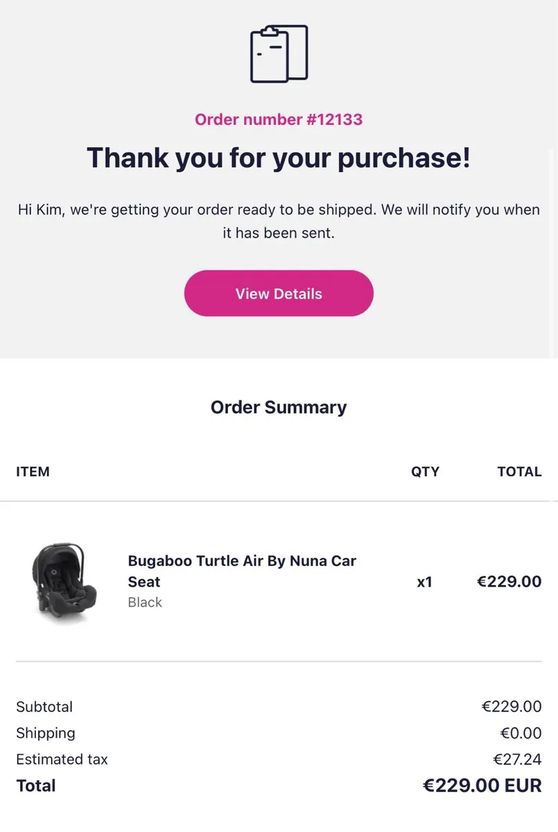Viewport: 558px width, 832px height.
Task: Click the Estimated tax label
Action: tap(62, 759)
